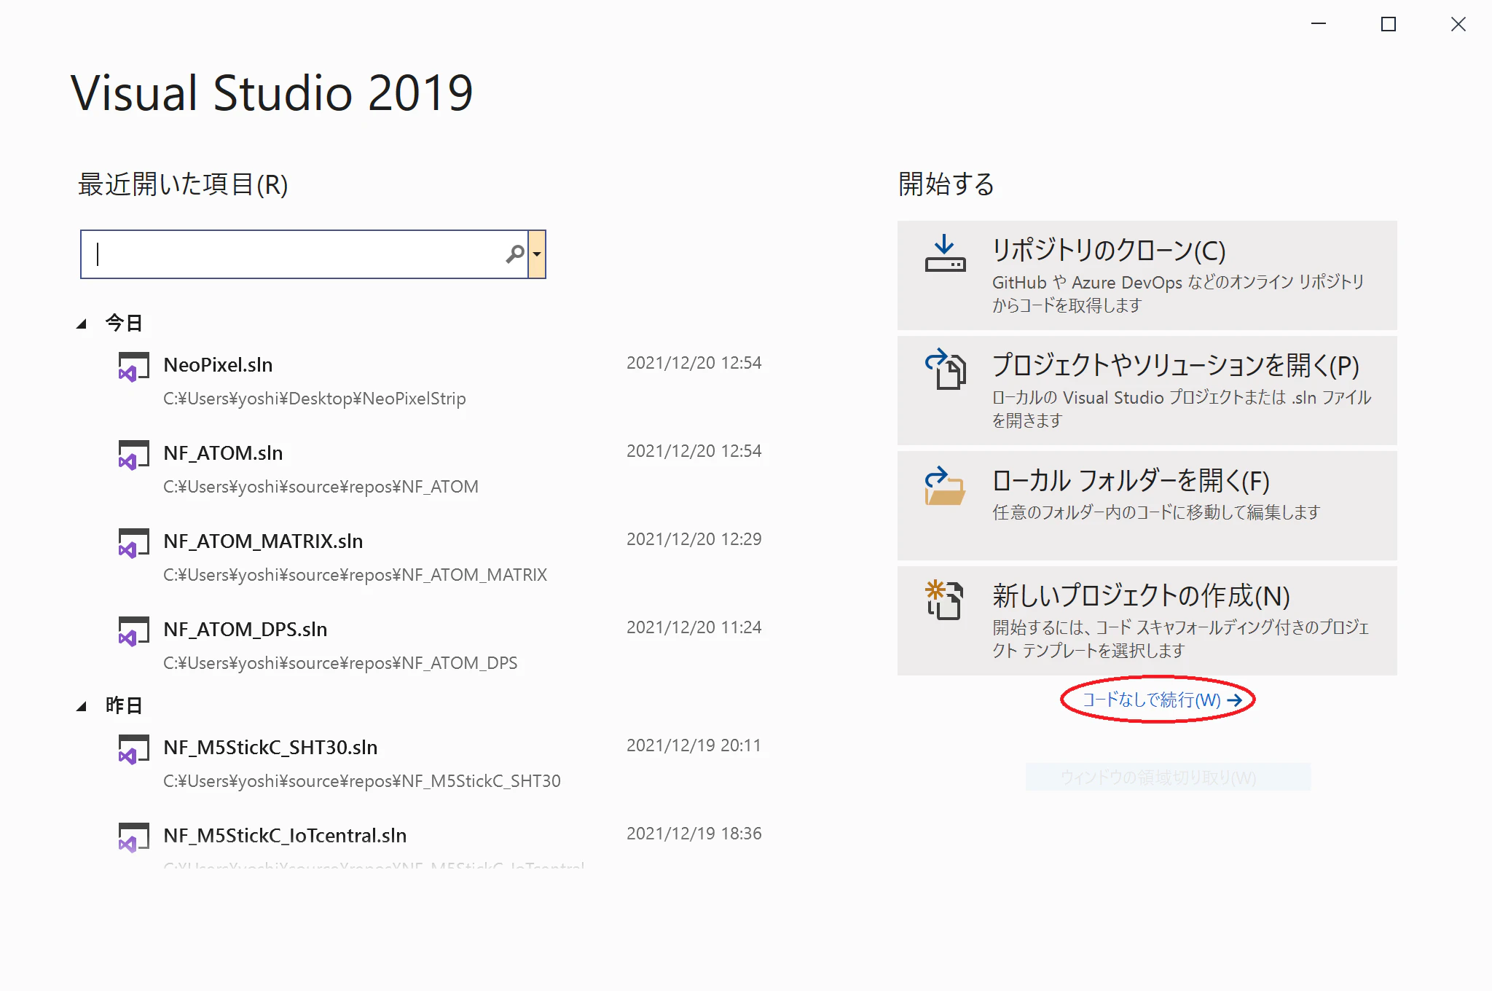This screenshot has width=1492, height=991.
Task: Click the create new project icon
Action: 945,600
